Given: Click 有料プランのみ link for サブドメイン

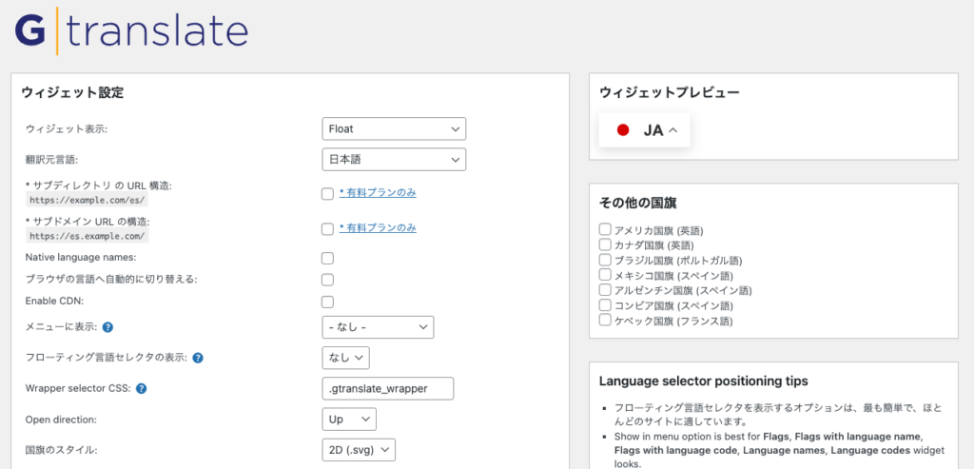Looking at the screenshot, I should tap(378, 227).
